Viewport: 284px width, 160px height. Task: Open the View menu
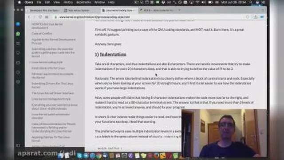(56, 2)
